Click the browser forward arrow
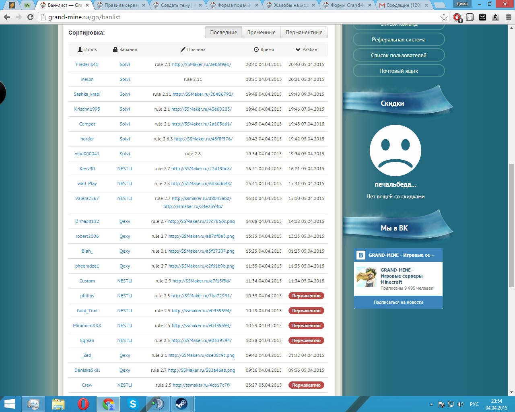Image resolution: width=515 pixels, height=412 pixels. point(19,17)
